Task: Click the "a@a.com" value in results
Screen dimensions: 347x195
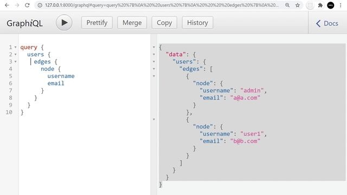Action: (x=245, y=97)
